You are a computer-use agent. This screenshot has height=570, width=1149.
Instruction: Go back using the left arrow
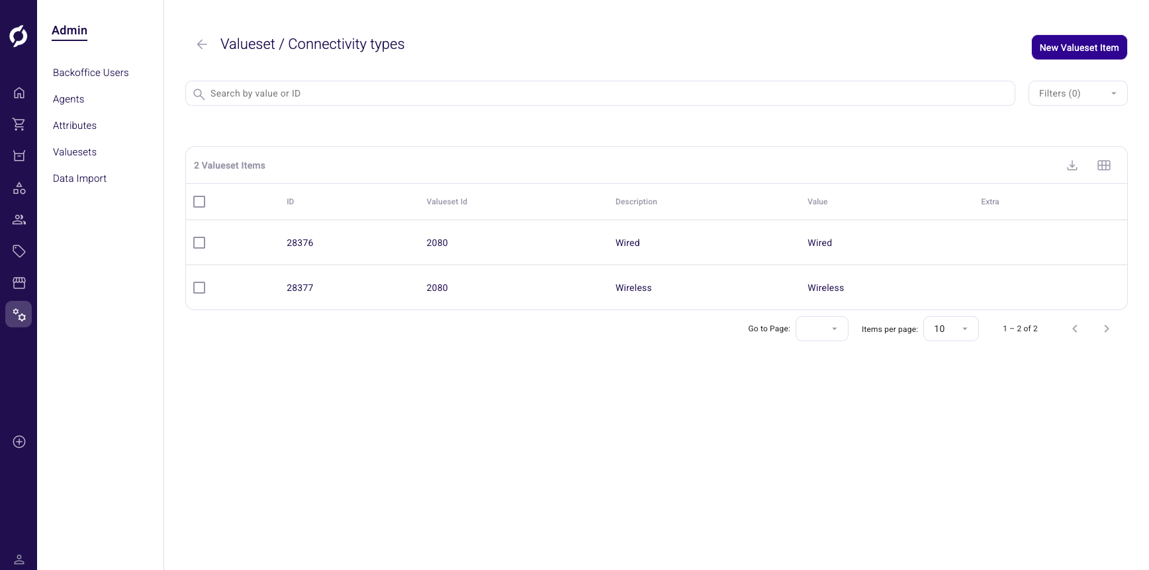(x=202, y=44)
